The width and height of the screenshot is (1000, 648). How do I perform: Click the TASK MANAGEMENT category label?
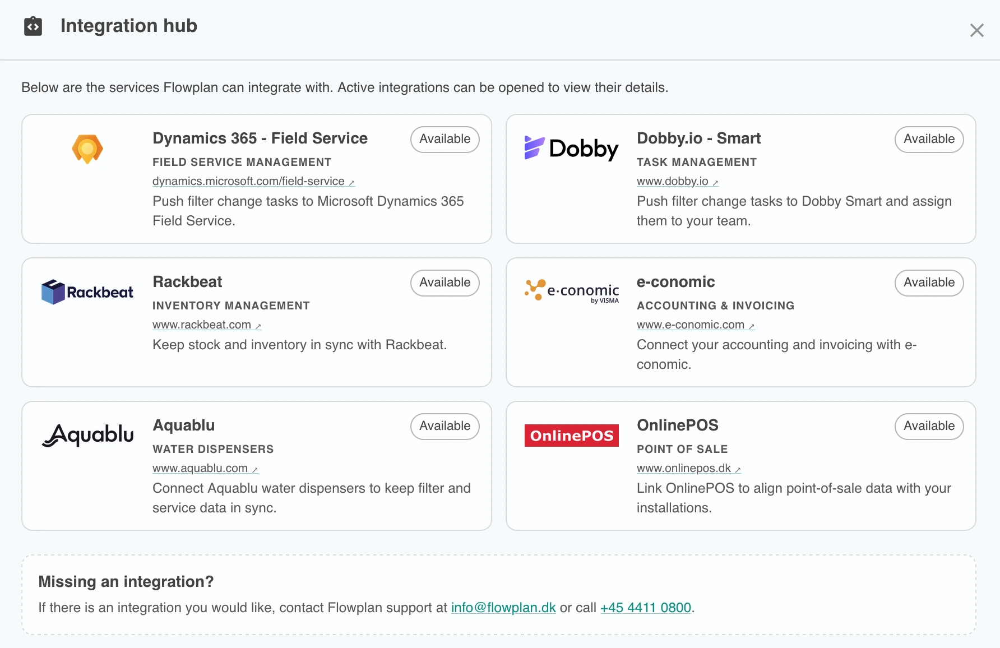(x=697, y=162)
